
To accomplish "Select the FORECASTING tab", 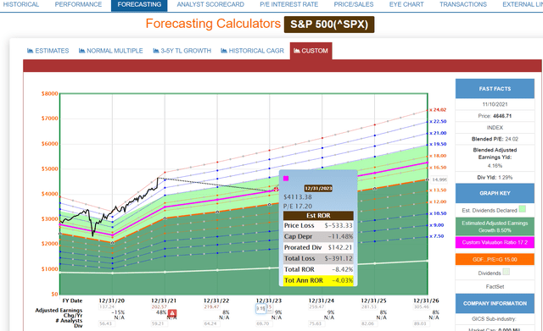I will coord(139,4).
